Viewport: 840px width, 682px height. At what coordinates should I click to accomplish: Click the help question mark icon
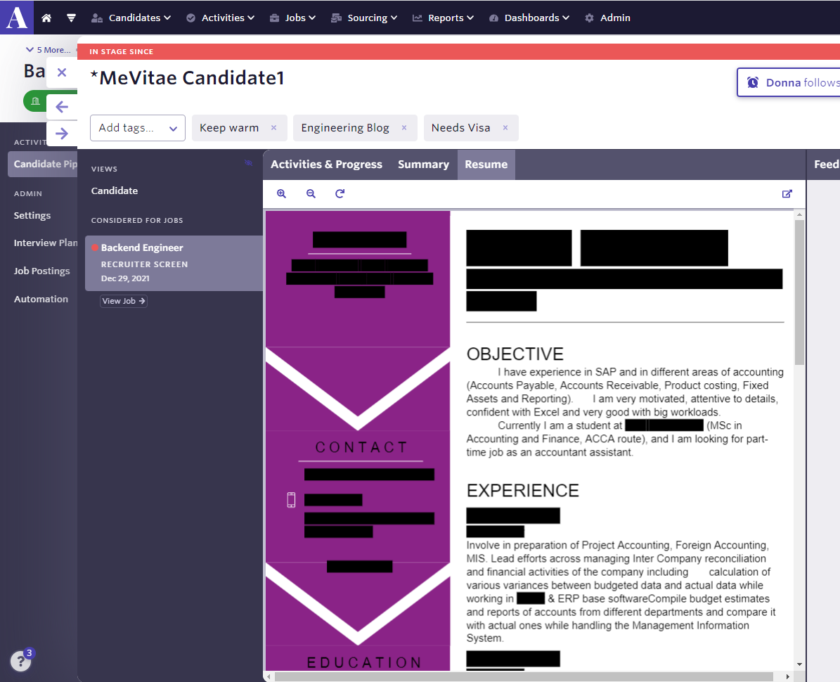click(20, 661)
